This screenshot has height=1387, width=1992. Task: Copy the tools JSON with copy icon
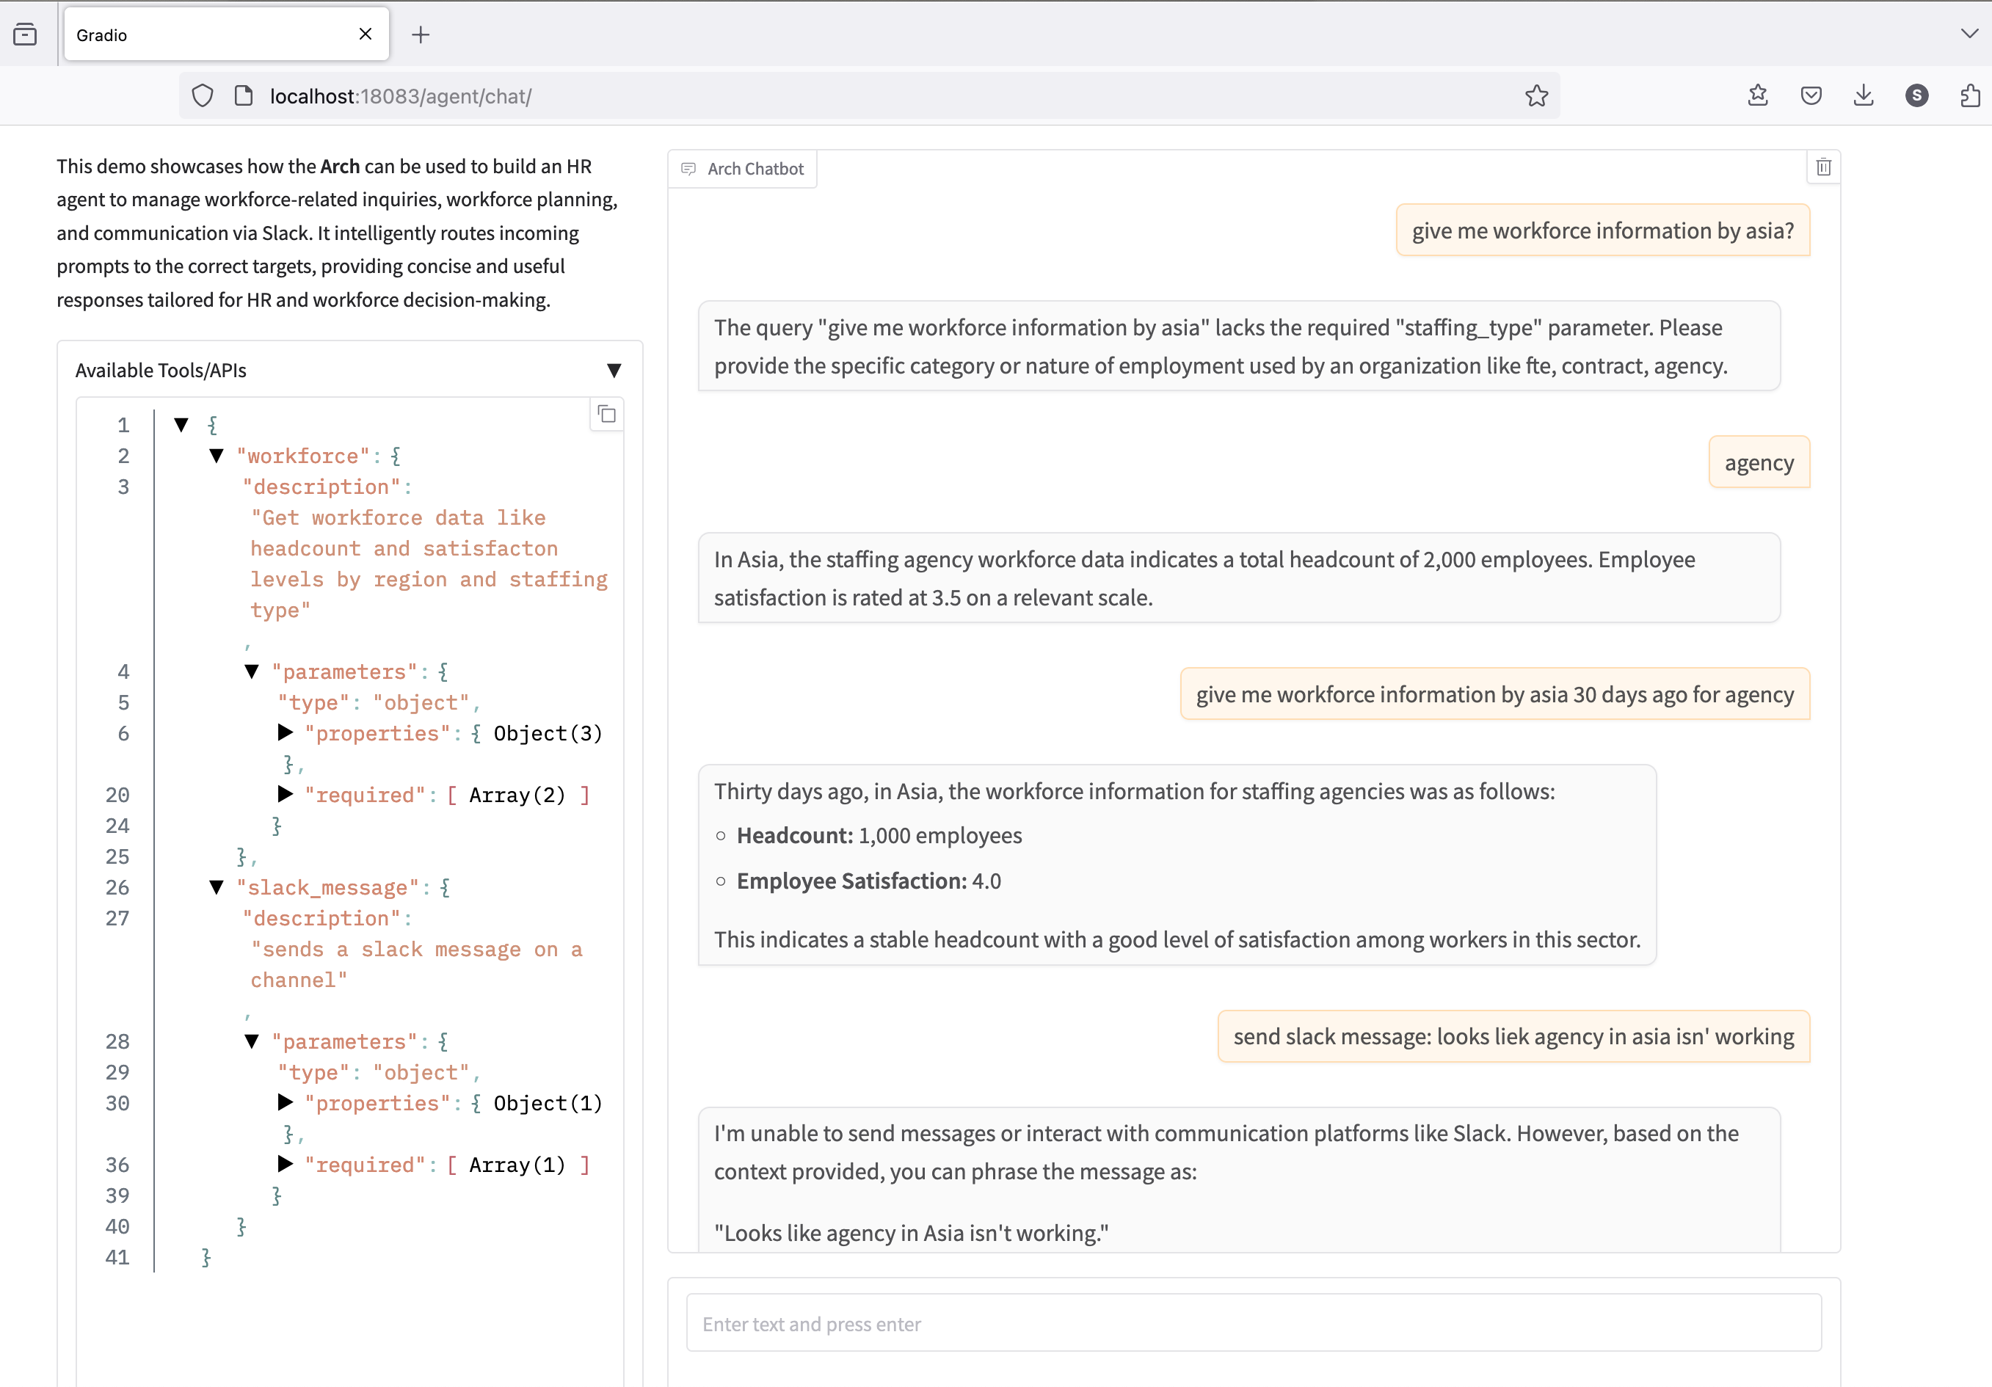click(x=606, y=415)
